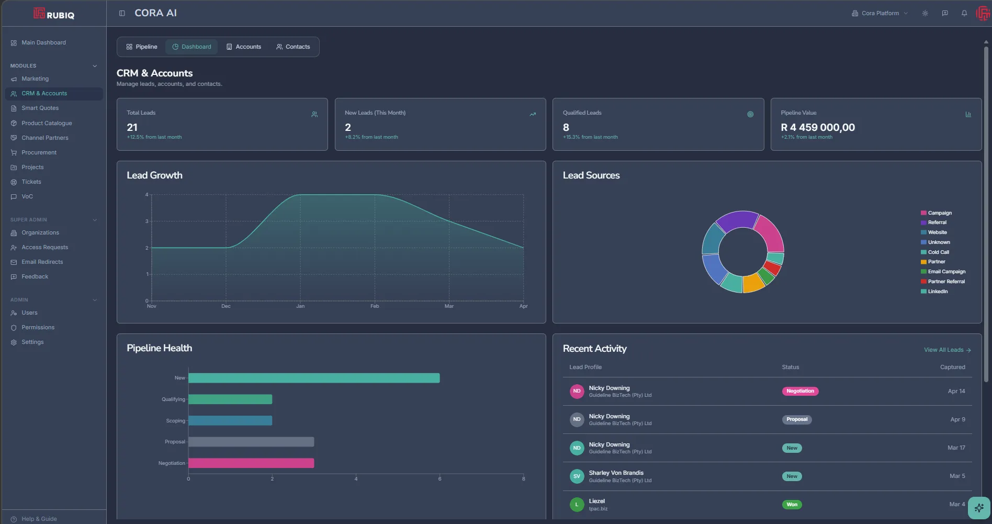
Task: Click the Unknown legend entry
Action: [935, 242]
